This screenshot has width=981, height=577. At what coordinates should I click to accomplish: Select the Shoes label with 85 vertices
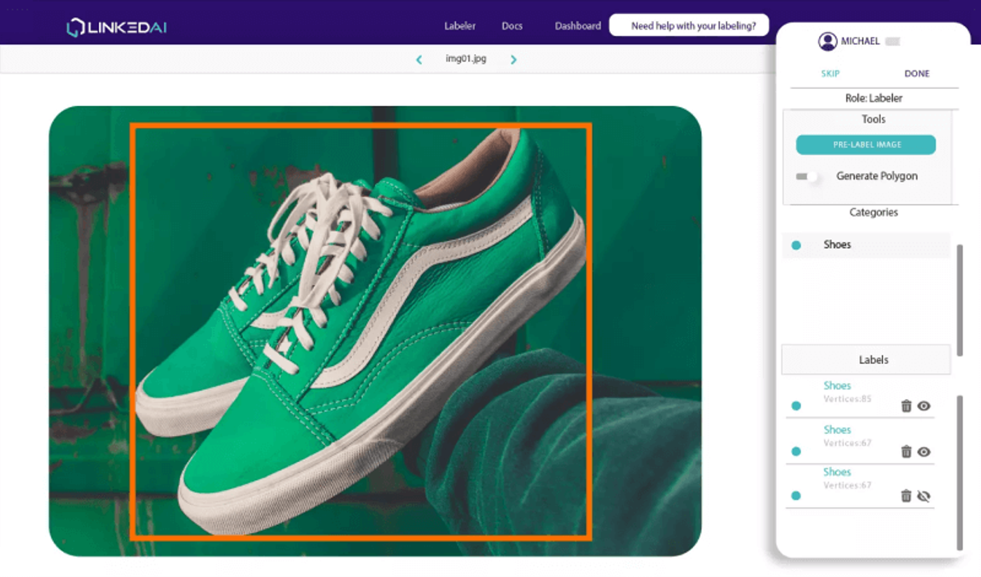837,386
